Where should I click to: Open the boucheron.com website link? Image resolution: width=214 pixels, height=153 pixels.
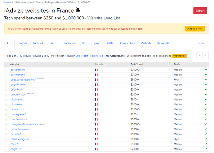tap(19, 119)
